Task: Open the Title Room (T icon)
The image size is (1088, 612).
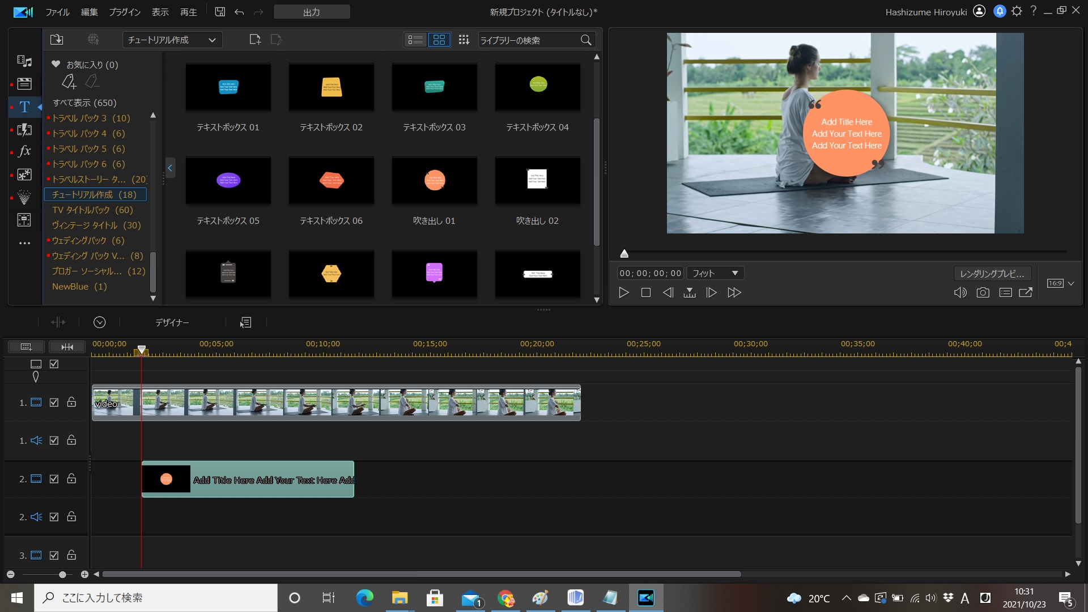Action: coord(24,107)
